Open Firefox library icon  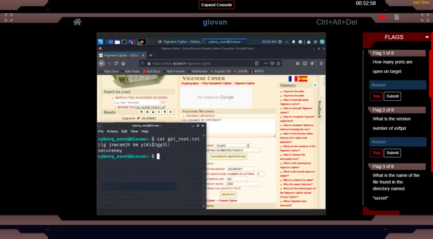tap(298, 63)
